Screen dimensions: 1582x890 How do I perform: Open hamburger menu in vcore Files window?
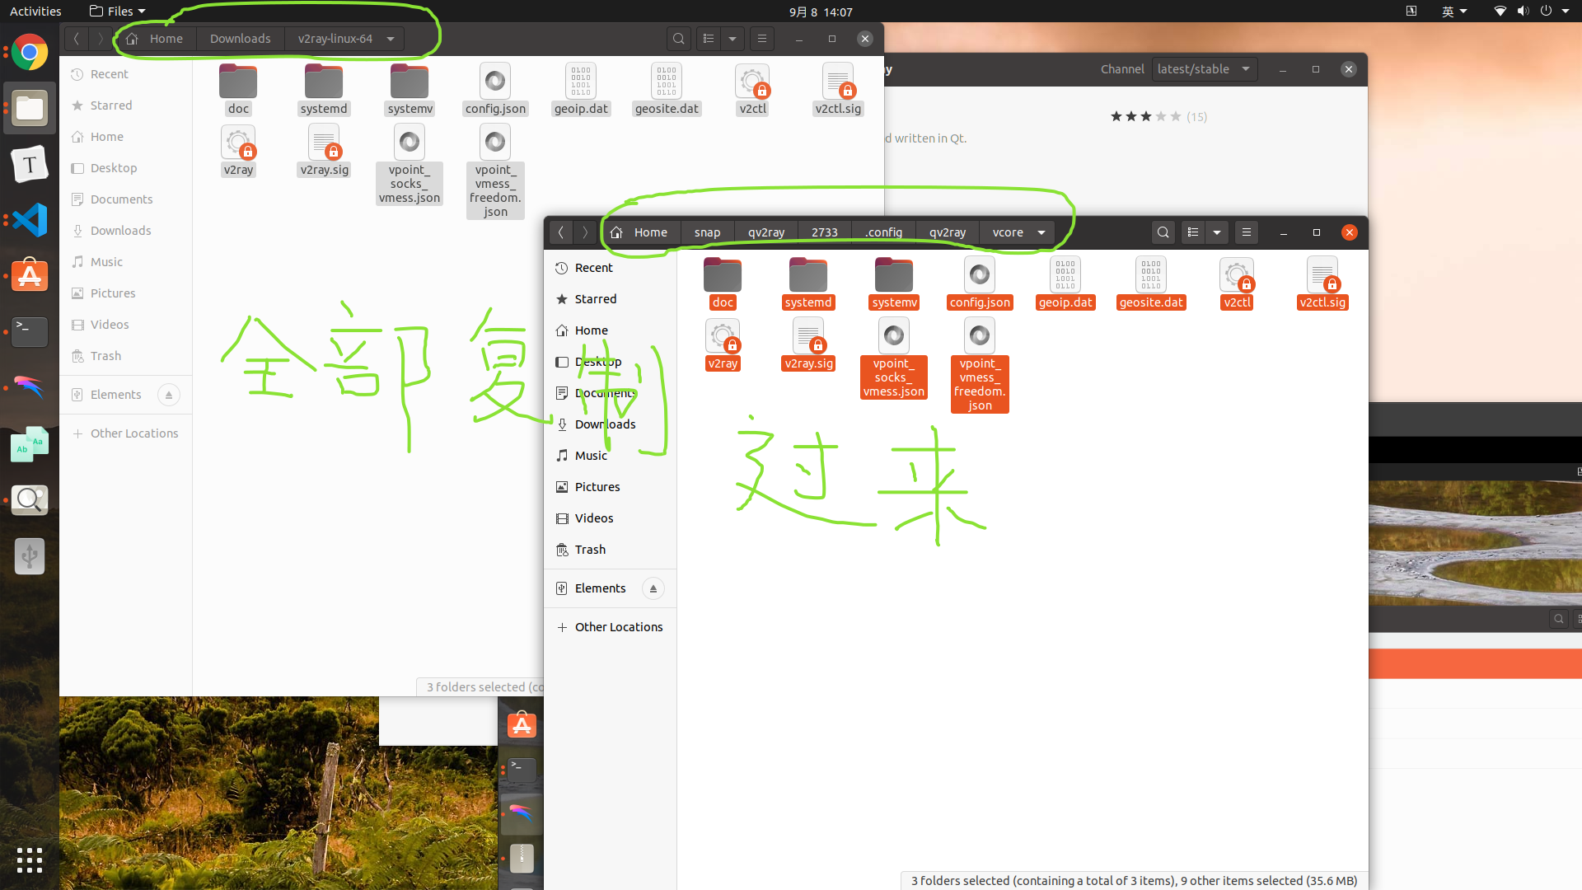[1246, 232]
